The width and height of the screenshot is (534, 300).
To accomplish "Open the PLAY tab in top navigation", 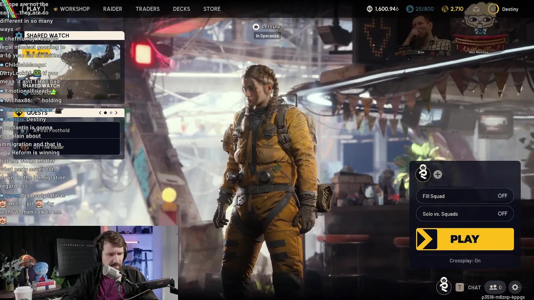I will [33, 9].
